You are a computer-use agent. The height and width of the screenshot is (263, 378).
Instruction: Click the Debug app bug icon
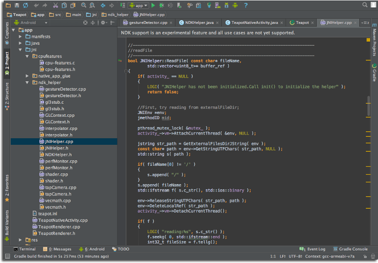tap(161, 5)
